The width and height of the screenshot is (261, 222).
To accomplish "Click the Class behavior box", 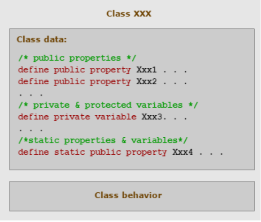I will tap(132, 196).
